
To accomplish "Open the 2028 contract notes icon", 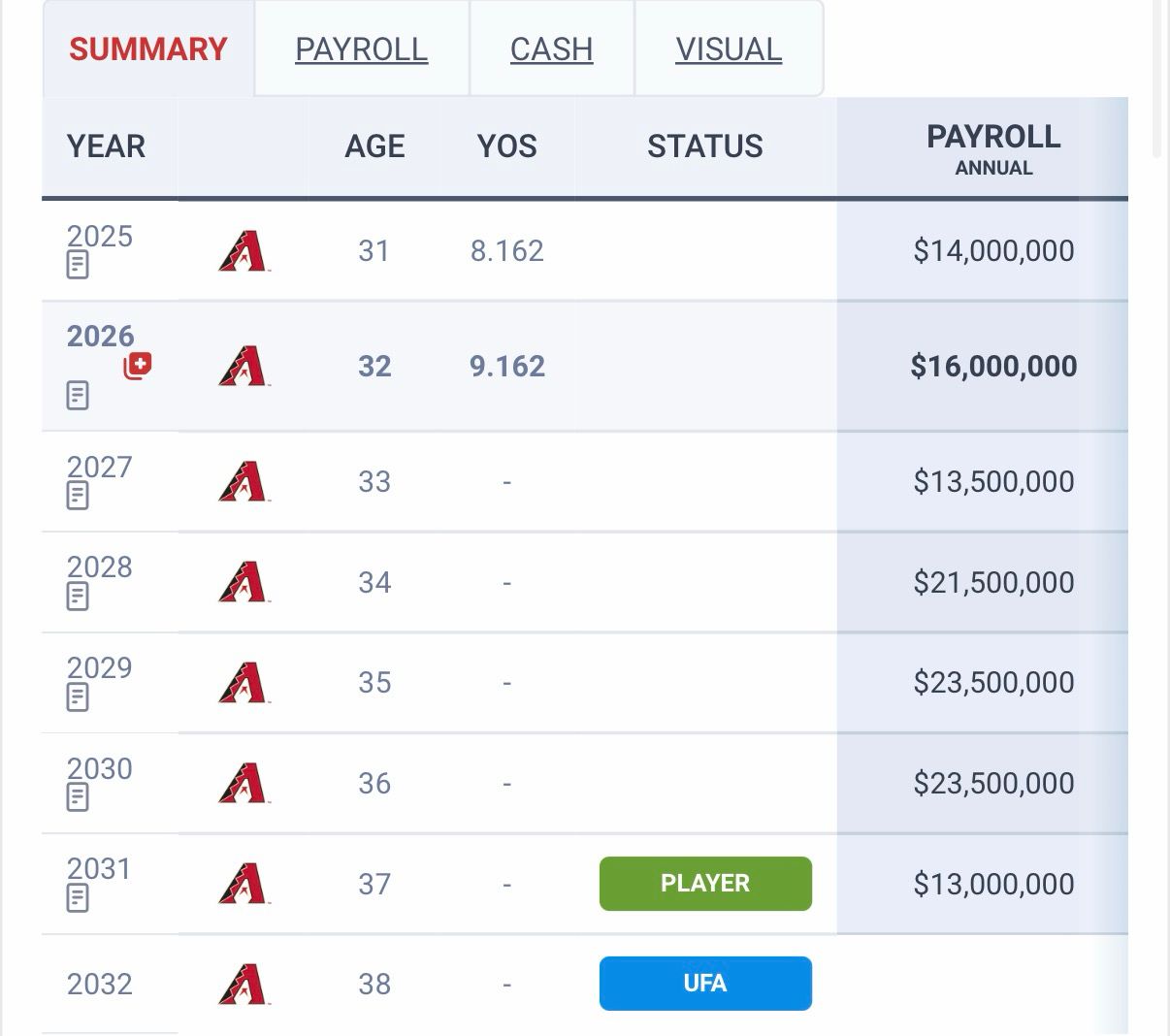I will [78, 597].
